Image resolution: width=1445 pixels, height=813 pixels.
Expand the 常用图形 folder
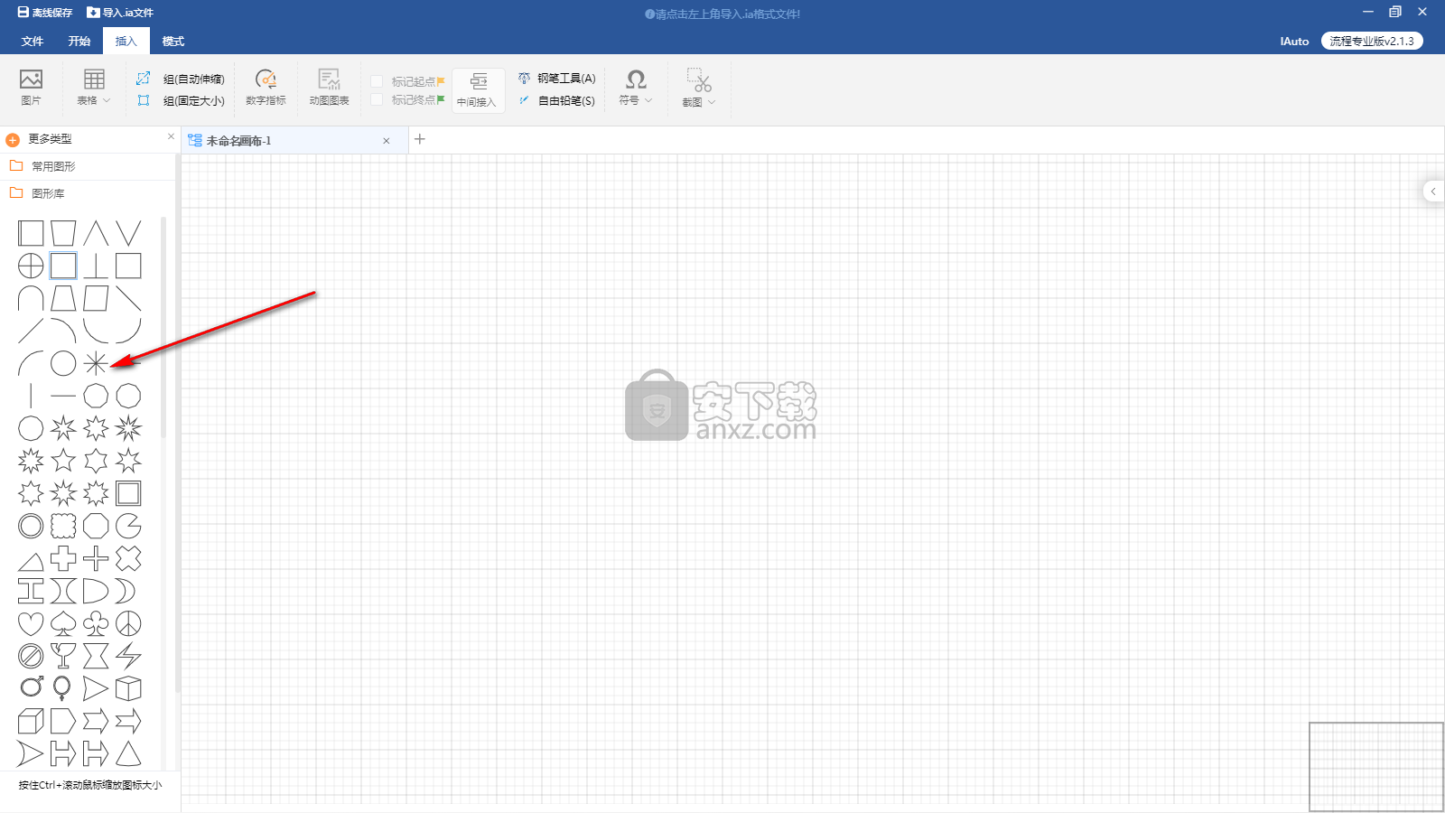(x=88, y=166)
